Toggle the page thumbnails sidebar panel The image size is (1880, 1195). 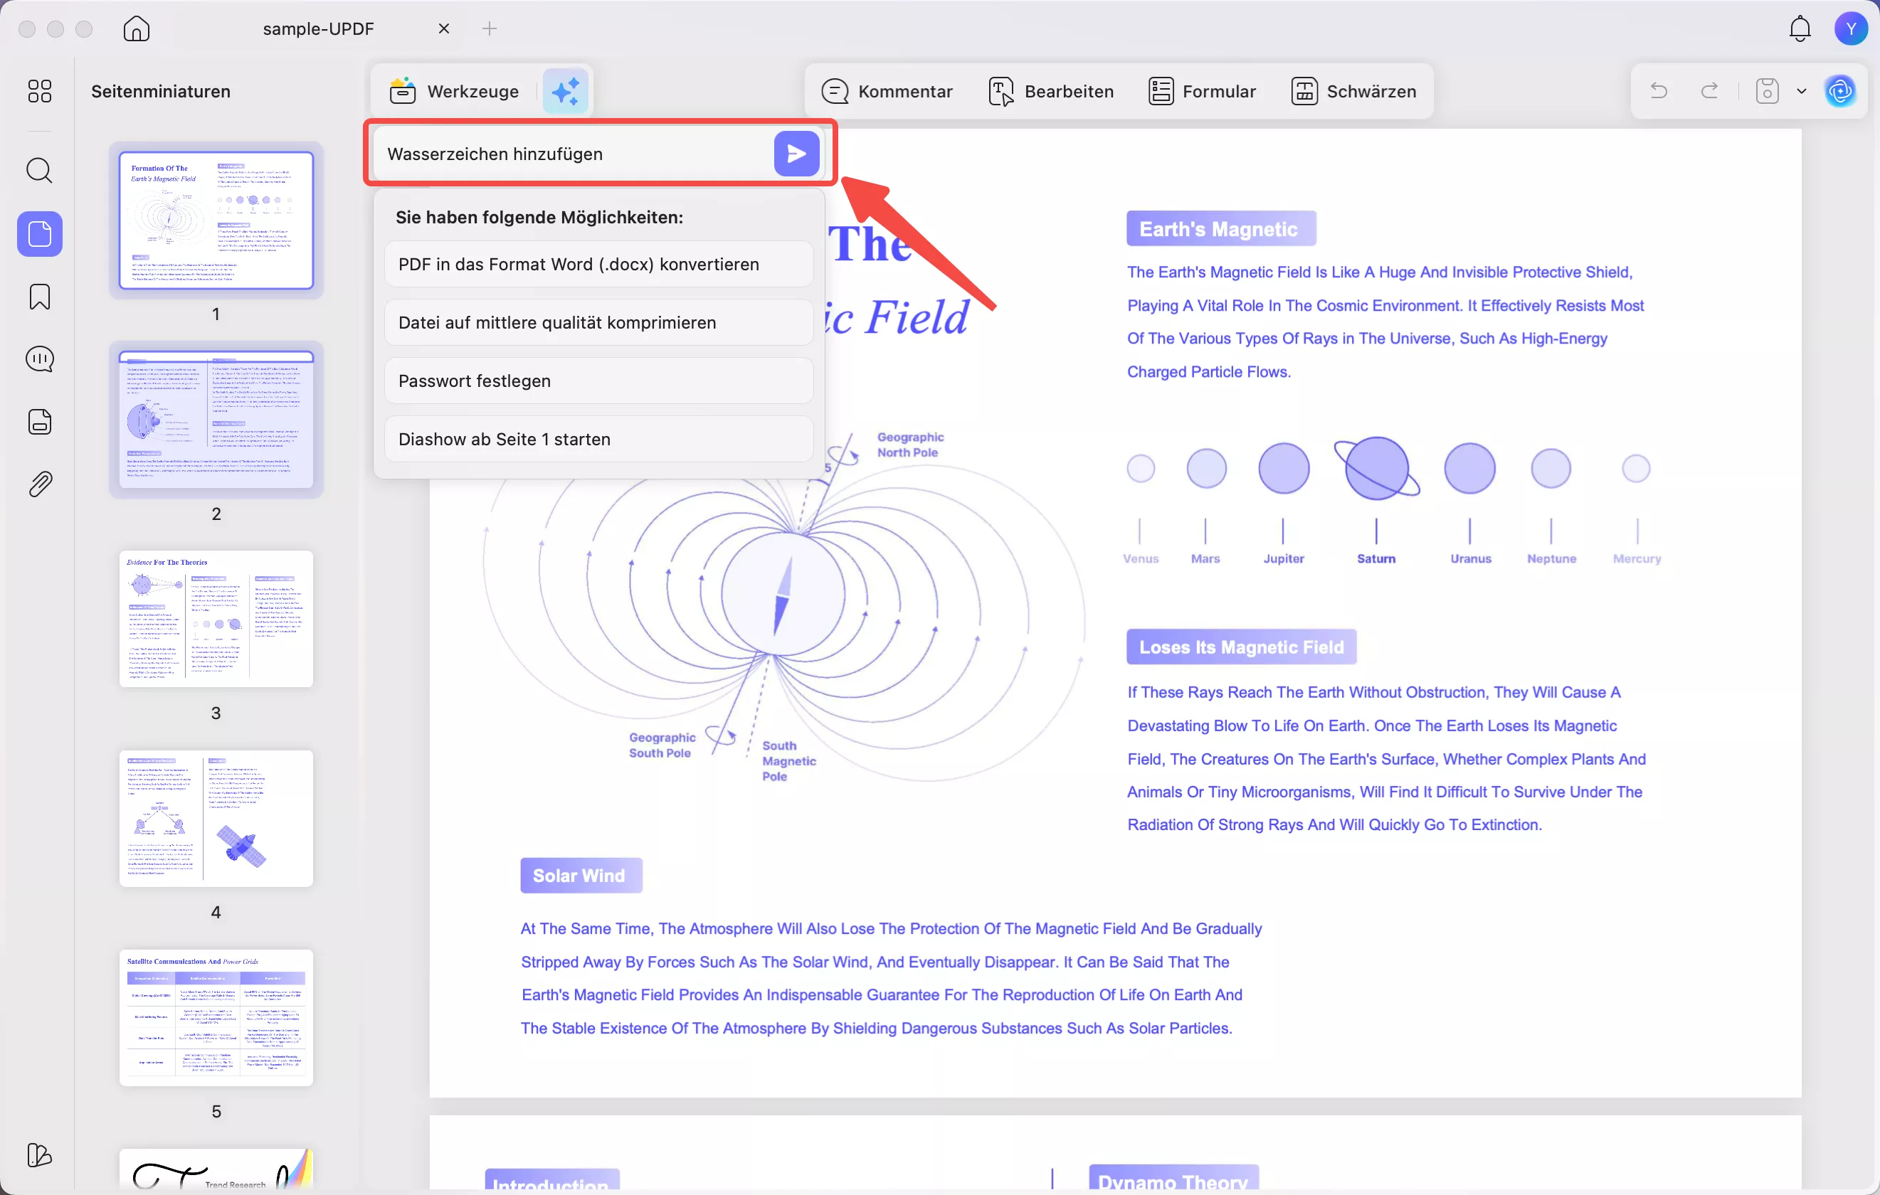pyautogui.click(x=40, y=233)
